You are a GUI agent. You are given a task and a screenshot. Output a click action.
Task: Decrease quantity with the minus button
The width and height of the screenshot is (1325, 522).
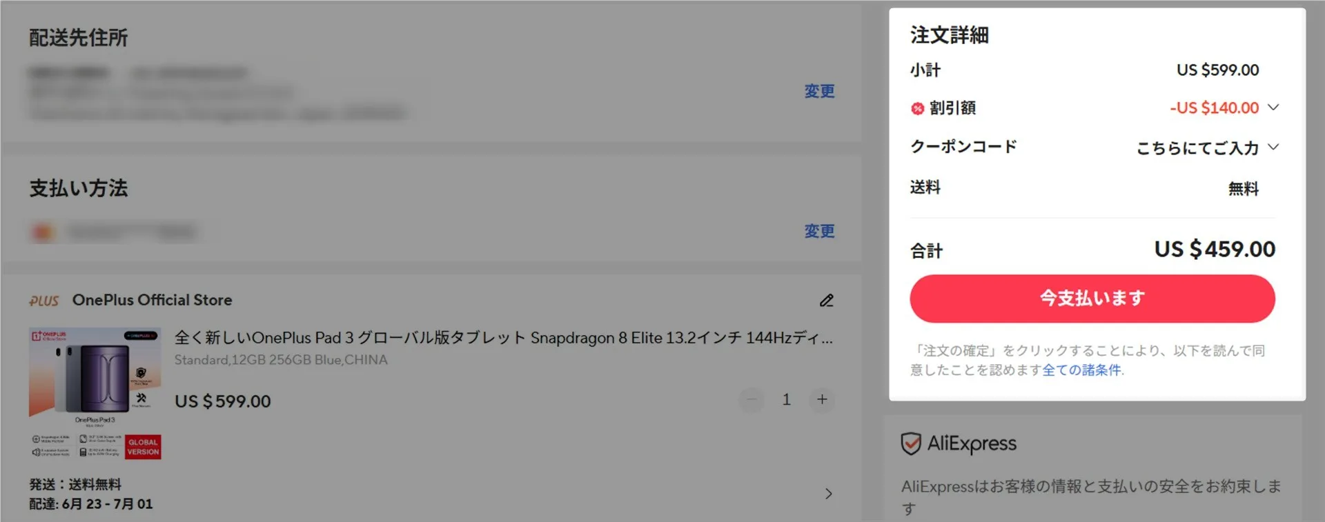(752, 399)
